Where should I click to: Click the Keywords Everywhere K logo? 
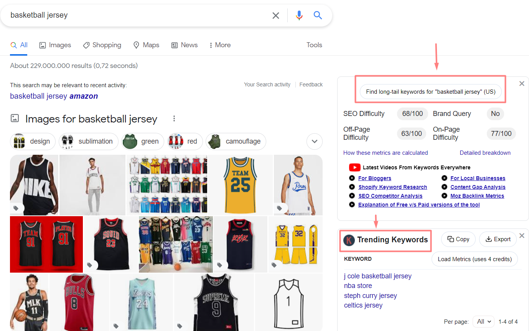click(x=349, y=240)
